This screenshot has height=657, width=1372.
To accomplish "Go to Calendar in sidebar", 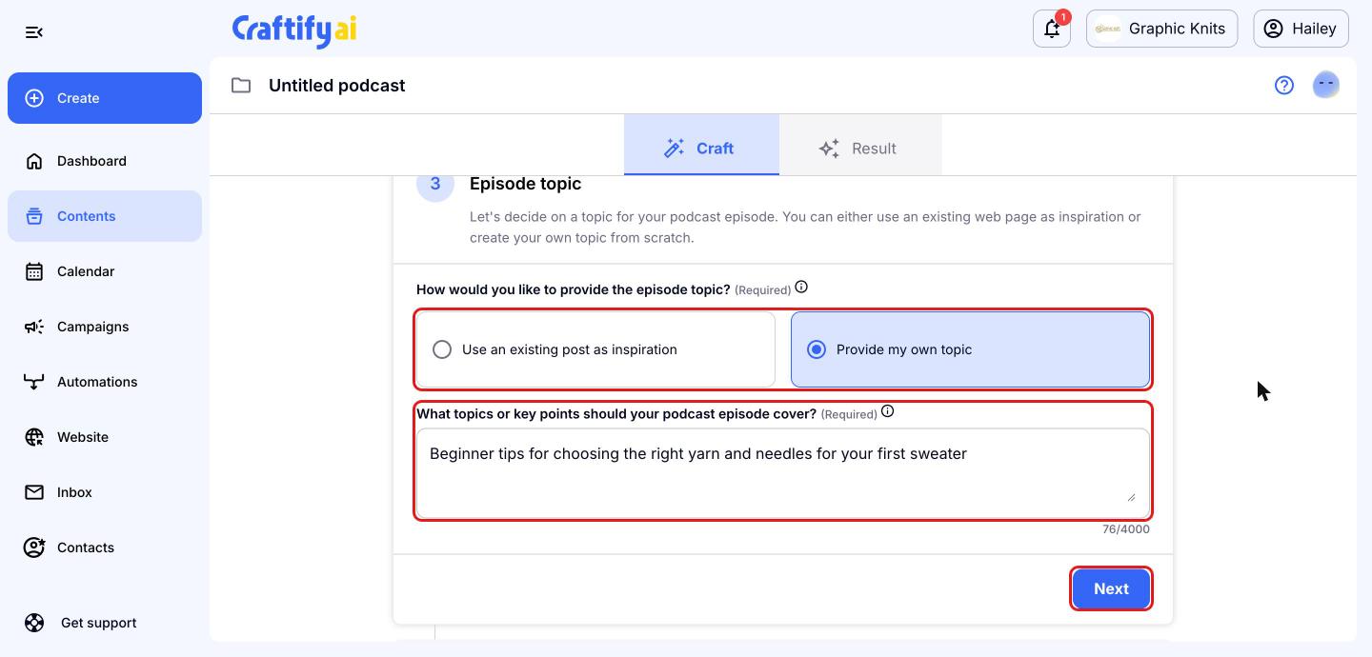I will click(x=105, y=271).
